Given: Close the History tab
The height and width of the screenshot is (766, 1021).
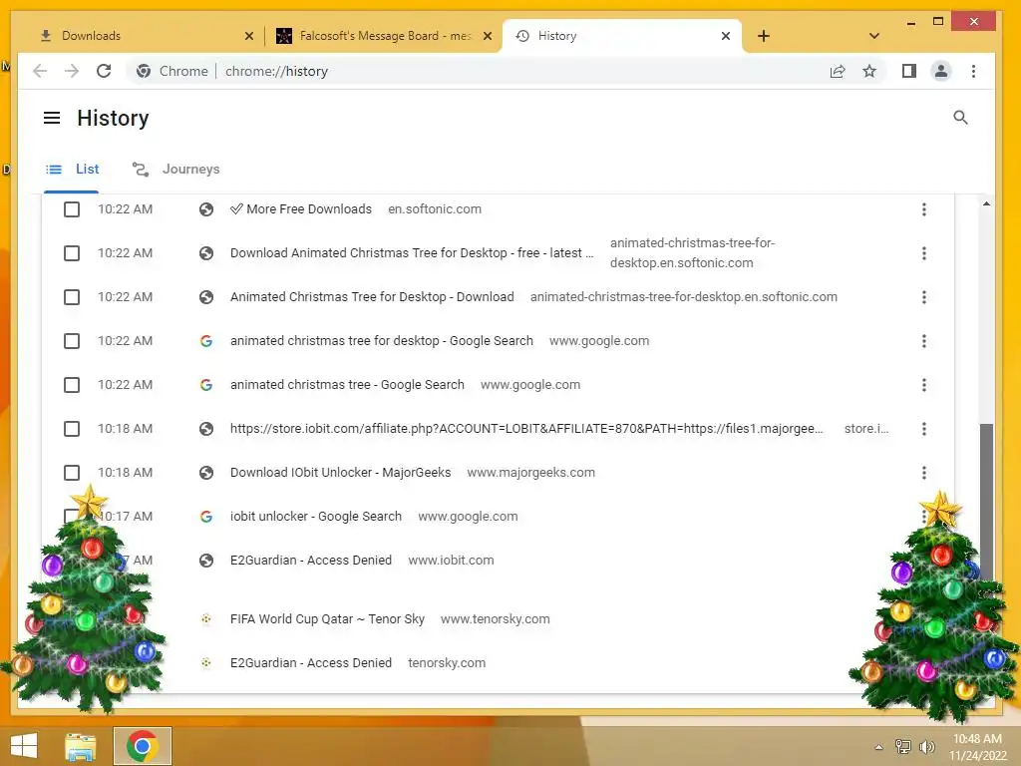Looking at the screenshot, I should [726, 36].
